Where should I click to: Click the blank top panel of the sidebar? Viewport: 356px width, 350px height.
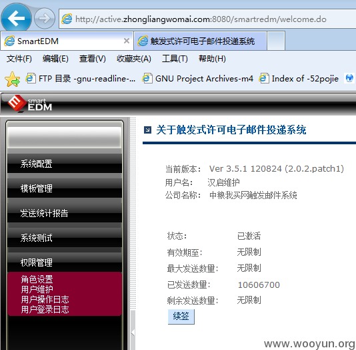click(65, 137)
